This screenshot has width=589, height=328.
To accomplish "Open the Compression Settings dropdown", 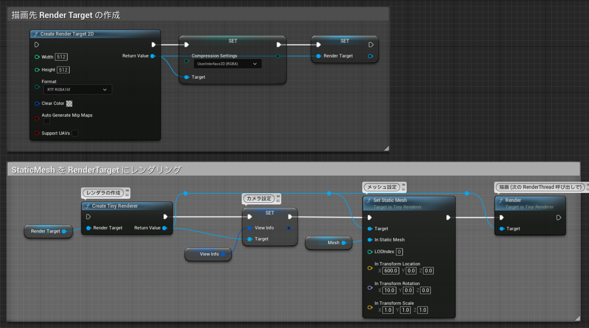I will pyautogui.click(x=227, y=64).
